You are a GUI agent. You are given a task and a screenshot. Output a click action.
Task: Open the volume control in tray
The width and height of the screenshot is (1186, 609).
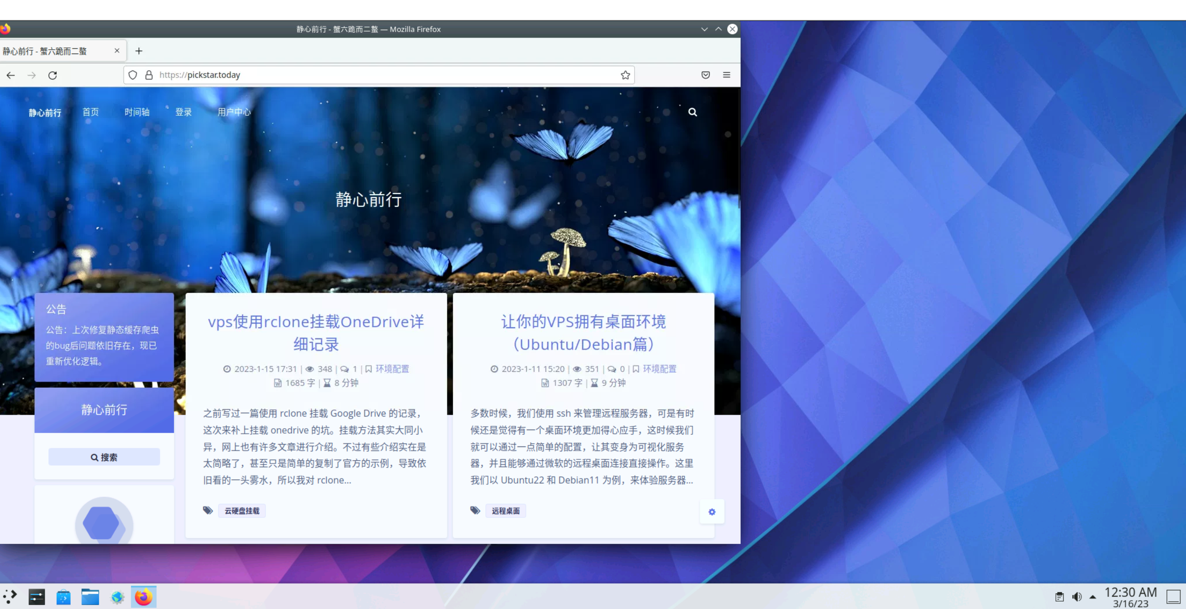[x=1077, y=597]
